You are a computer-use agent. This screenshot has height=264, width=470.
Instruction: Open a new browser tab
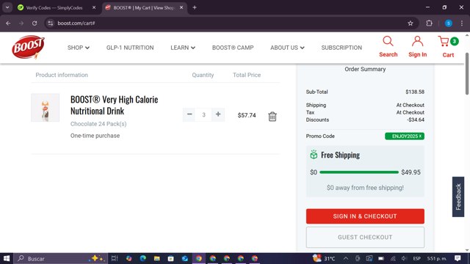[195, 8]
